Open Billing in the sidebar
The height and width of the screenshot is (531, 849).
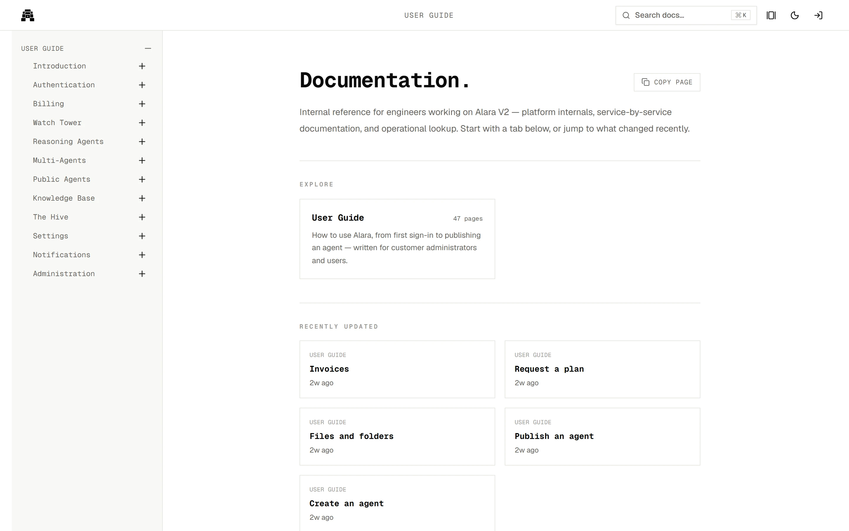tap(48, 104)
